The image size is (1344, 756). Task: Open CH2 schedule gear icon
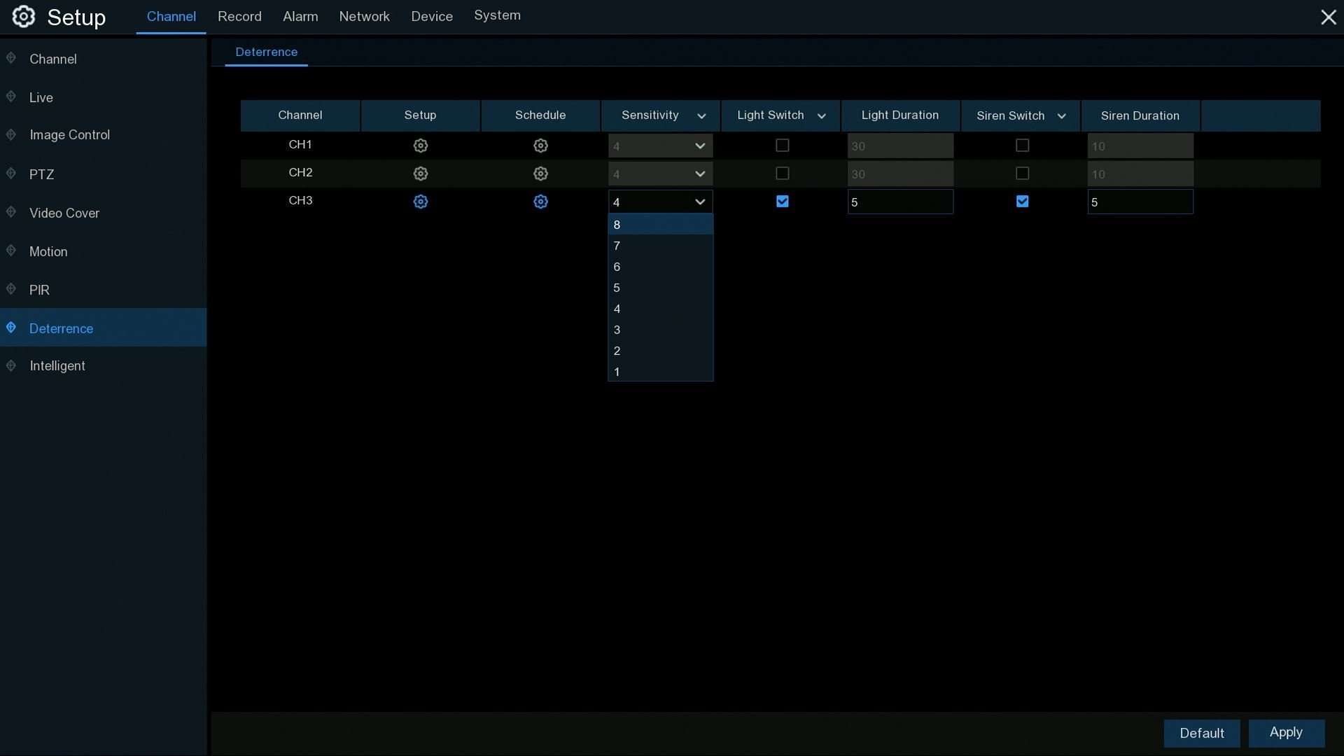coord(540,174)
